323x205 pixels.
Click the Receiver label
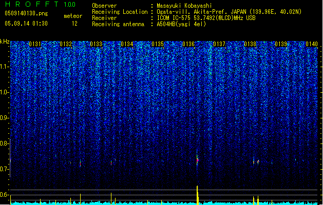(104, 18)
